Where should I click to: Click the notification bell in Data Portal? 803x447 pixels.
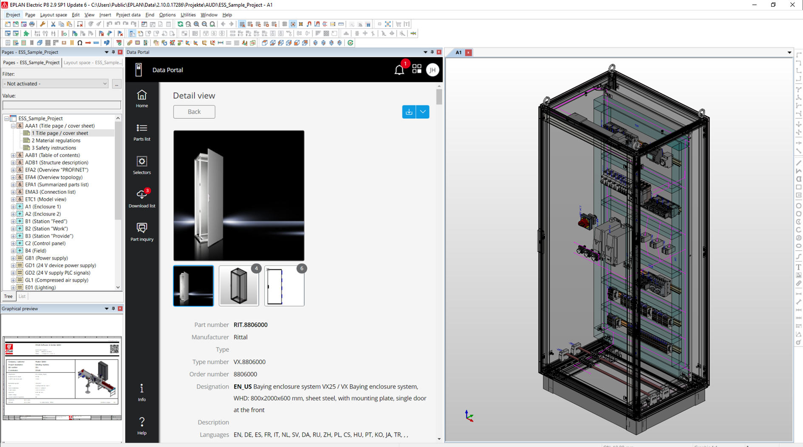point(399,69)
